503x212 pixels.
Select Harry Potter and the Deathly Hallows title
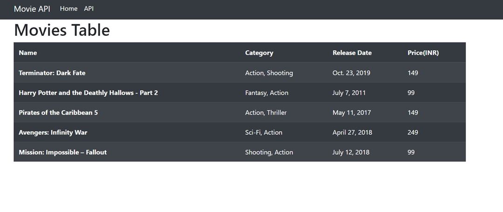click(88, 93)
